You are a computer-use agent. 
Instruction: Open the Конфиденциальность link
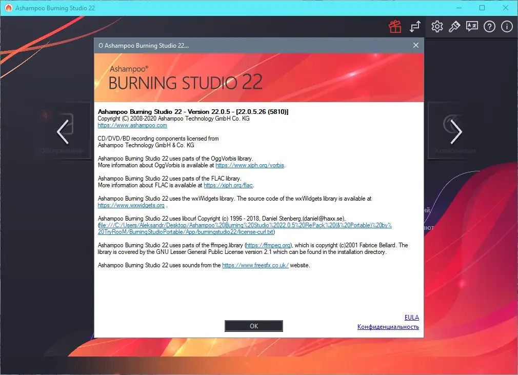point(388,326)
